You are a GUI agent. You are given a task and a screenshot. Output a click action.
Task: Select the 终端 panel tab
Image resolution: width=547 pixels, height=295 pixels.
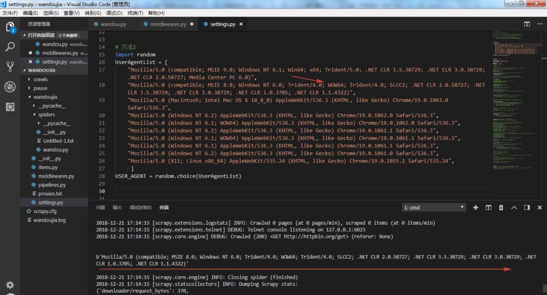coord(164,207)
